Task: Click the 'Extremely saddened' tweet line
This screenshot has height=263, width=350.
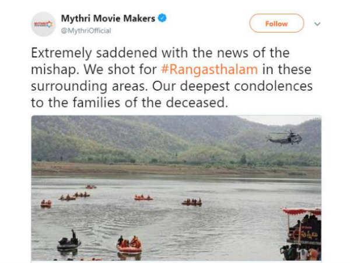Action: click(160, 53)
